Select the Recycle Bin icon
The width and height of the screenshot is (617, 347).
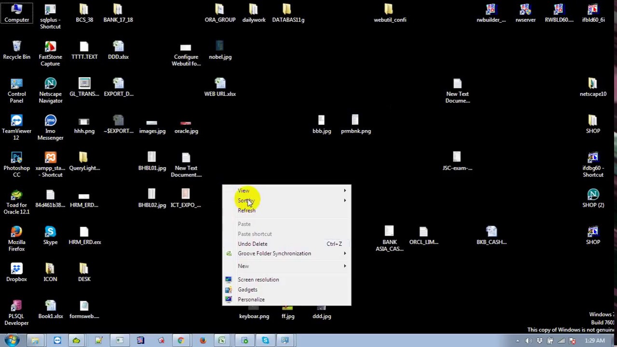17,51
